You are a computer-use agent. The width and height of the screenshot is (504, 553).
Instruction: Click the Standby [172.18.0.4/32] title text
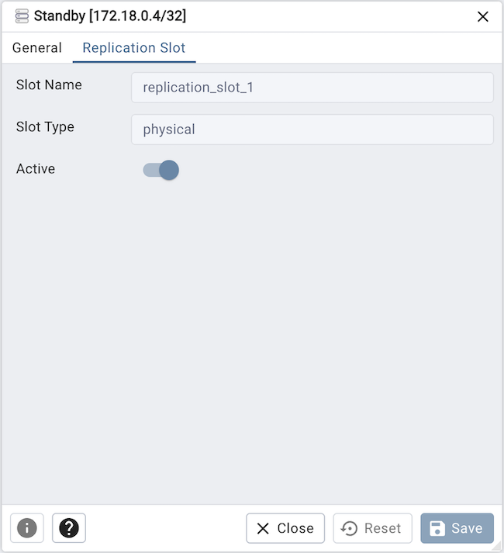tap(109, 16)
